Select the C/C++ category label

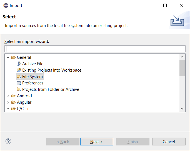pyautogui.click(x=23, y=109)
